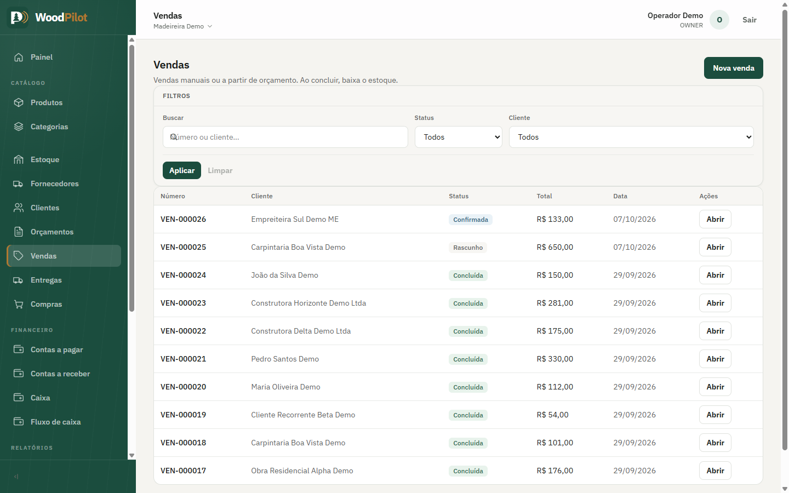Select Contas a receber in sidebar
The height and width of the screenshot is (493, 789).
(64, 374)
